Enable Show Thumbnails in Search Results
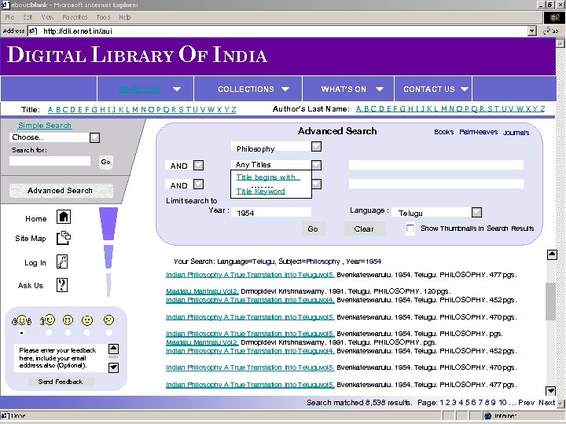This screenshot has height=424, width=566. [x=410, y=228]
